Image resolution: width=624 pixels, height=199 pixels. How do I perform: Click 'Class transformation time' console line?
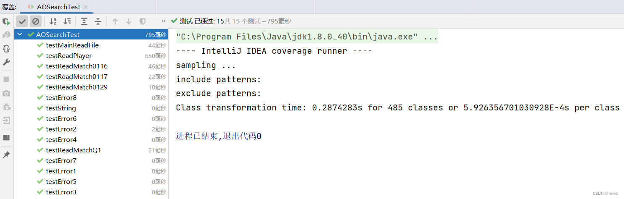pos(397,107)
